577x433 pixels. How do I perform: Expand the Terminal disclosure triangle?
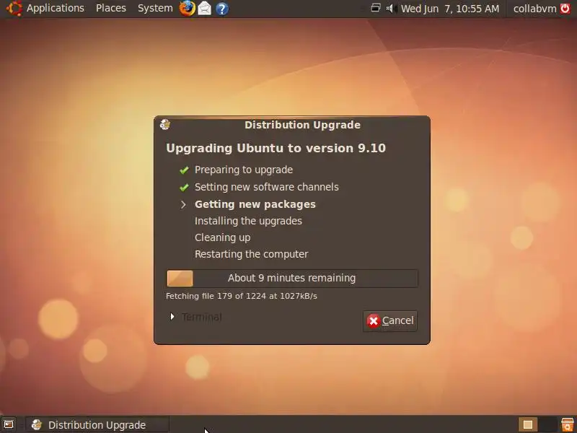(172, 317)
